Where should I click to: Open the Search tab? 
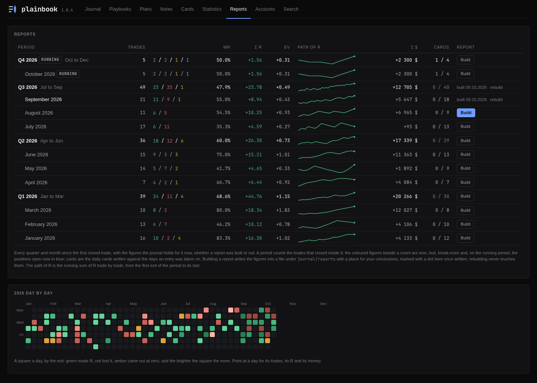point(291,9)
